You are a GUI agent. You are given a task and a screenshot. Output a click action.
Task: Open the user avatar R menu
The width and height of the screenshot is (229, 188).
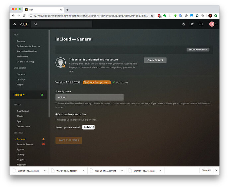pos(213,24)
